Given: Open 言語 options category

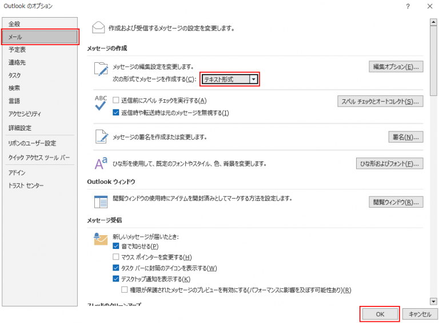Looking at the screenshot, I should point(40,101).
